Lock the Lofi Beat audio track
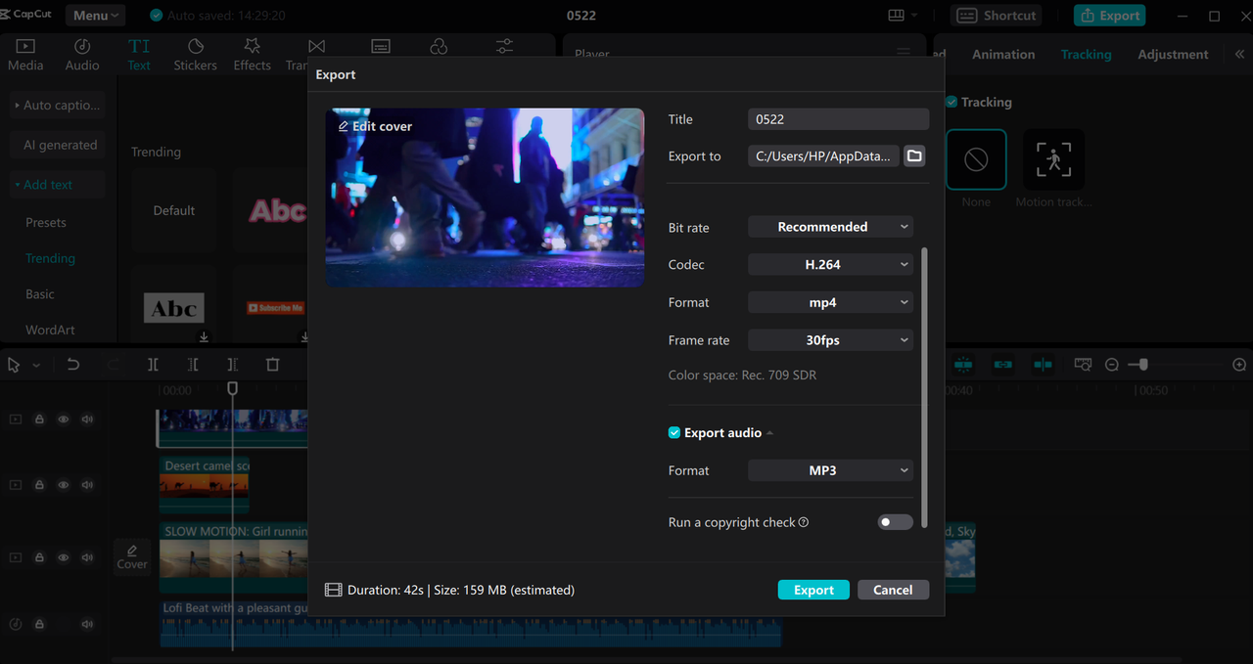This screenshot has width=1253, height=664. 40,624
